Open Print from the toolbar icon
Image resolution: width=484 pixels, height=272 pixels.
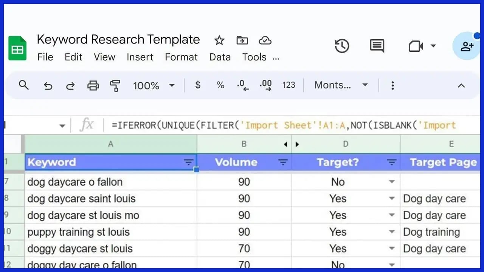(93, 85)
